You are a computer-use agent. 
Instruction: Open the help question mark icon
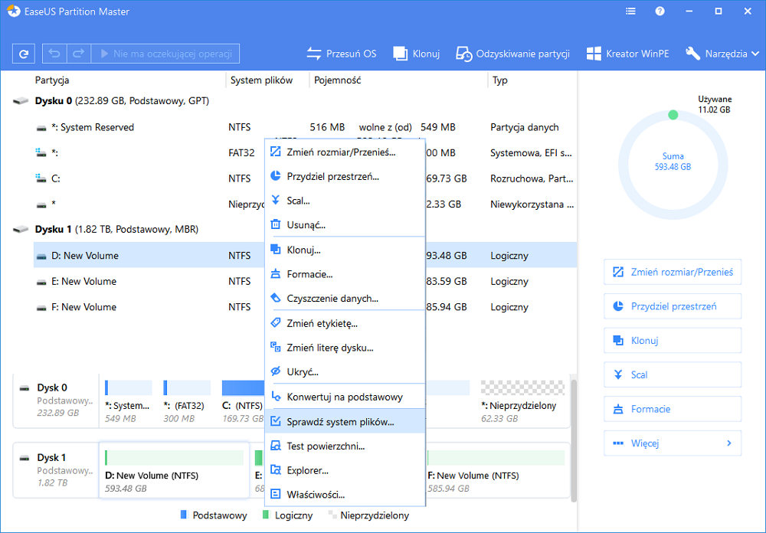tap(660, 11)
